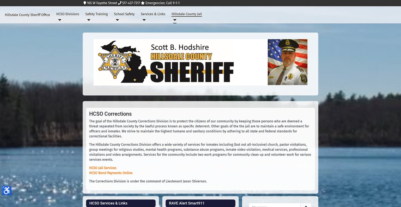Expand the HCSO Divisions dropdown arrow
This screenshot has width=401, height=207.
[59, 20]
